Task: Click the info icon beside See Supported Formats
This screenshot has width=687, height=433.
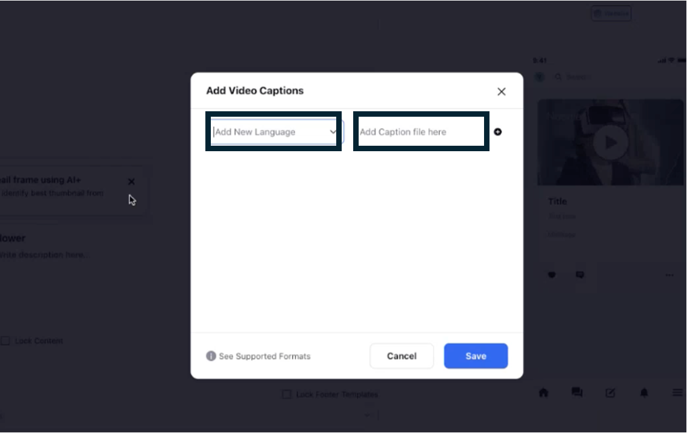Action: 211,356
